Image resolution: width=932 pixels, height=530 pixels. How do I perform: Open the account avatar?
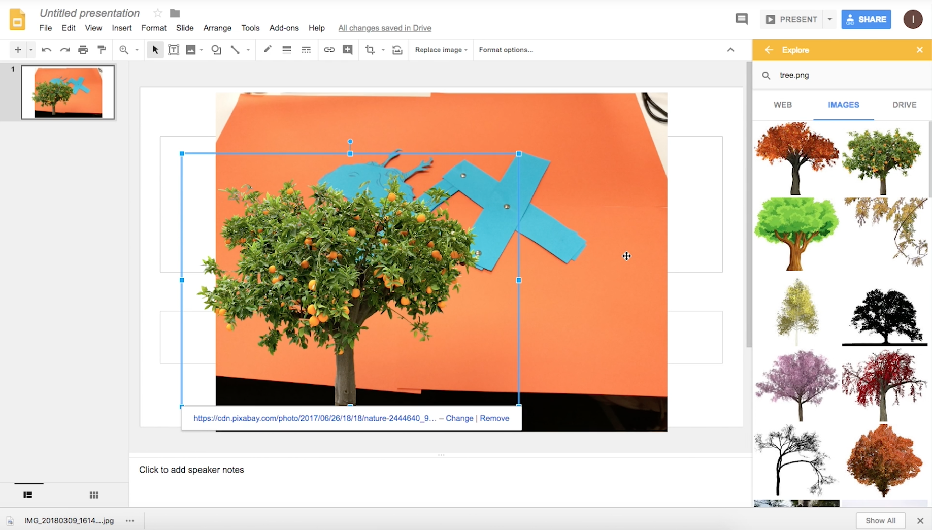(913, 19)
